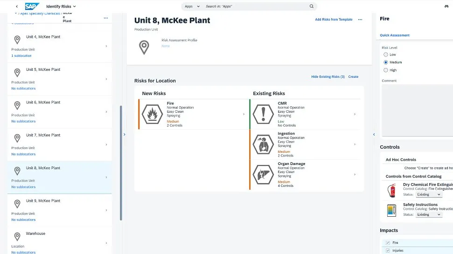The width and height of the screenshot is (453, 254).
Task: Open more options next to Add Risks from Template
Action: (360, 20)
